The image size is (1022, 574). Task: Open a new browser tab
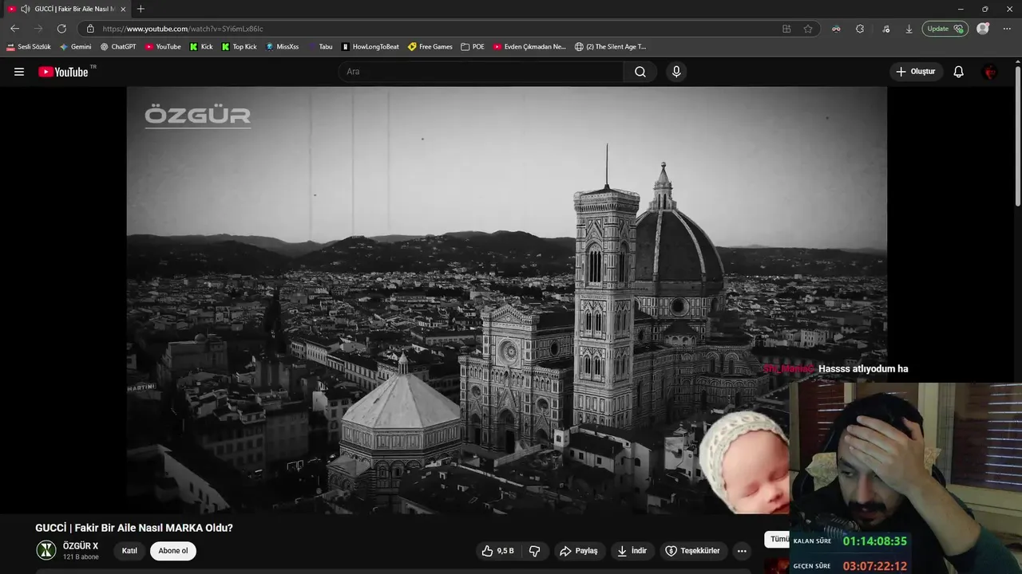point(141,9)
